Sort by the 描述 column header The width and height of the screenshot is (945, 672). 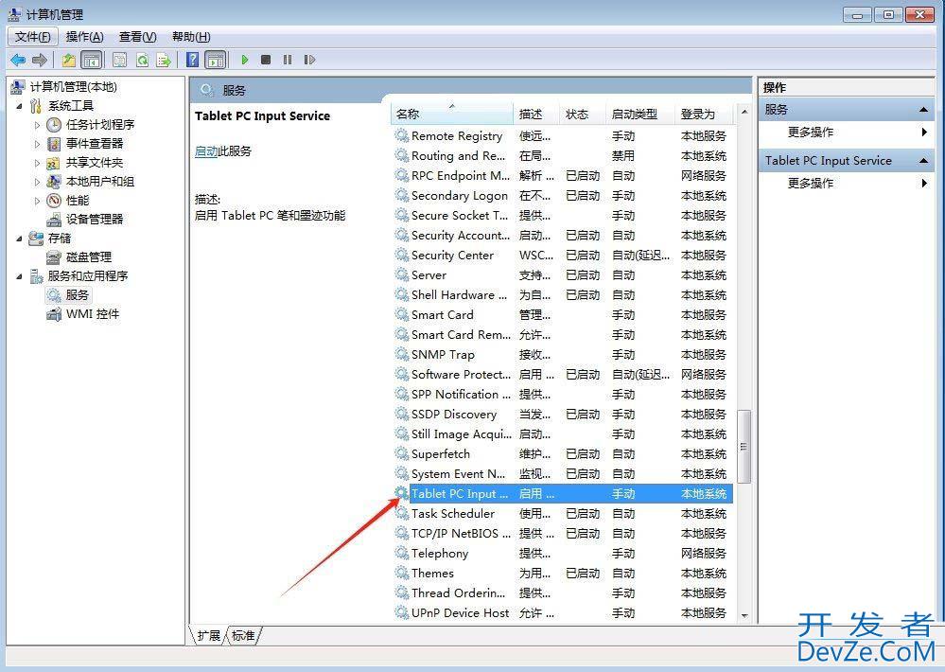click(535, 114)
